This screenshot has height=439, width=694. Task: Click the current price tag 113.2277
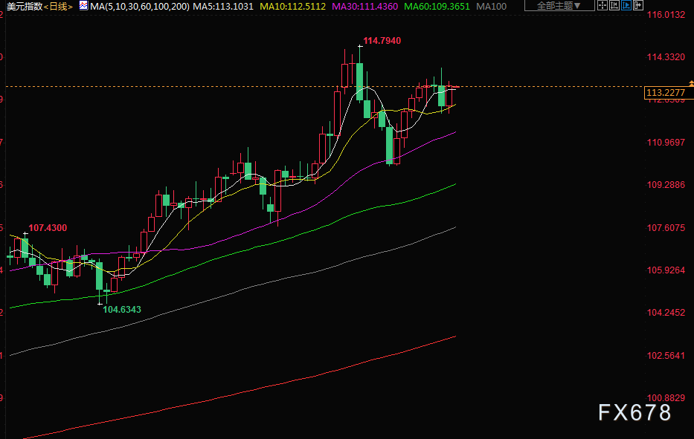pyautogui.click(x=666, y=93)
